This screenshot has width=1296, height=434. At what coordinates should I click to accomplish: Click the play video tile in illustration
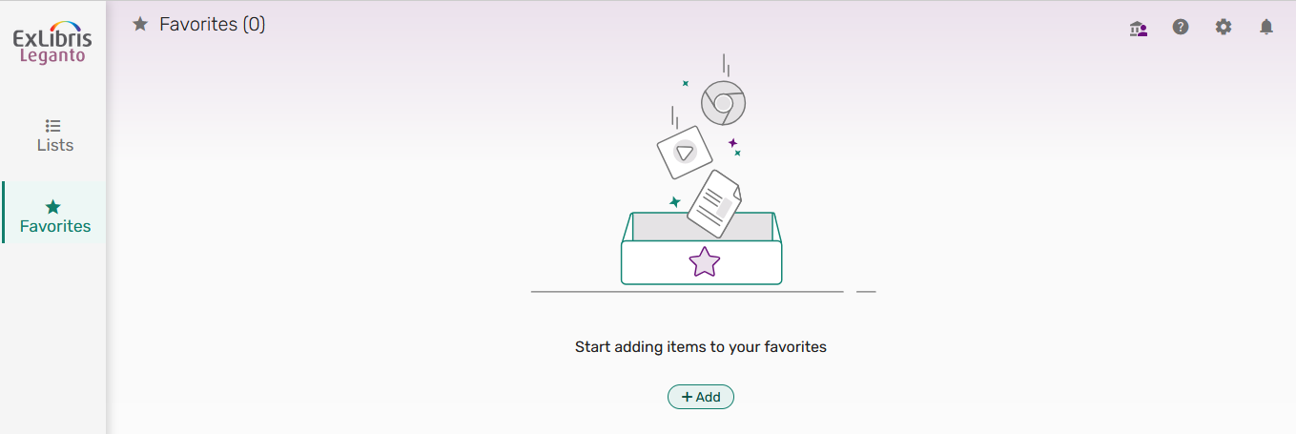pyautogui.click(x=684, y=152)
